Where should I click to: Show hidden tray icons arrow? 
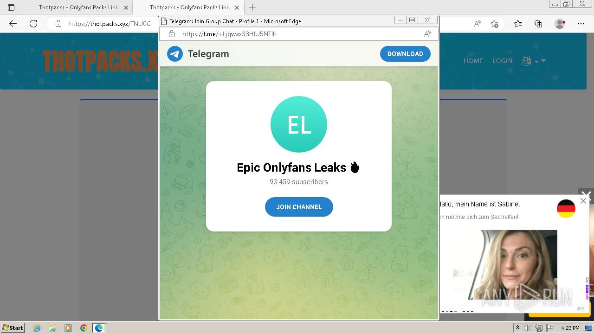[x=517, y=328]
